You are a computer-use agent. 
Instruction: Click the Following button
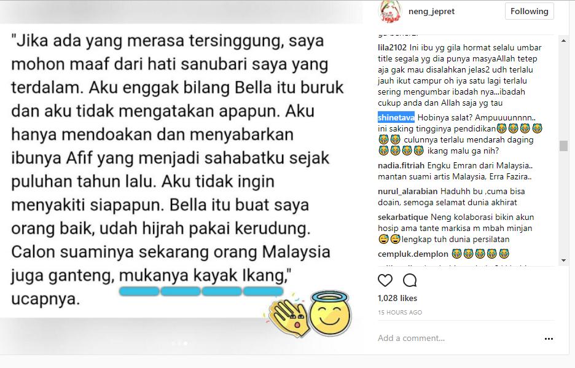tap(529, 12)
